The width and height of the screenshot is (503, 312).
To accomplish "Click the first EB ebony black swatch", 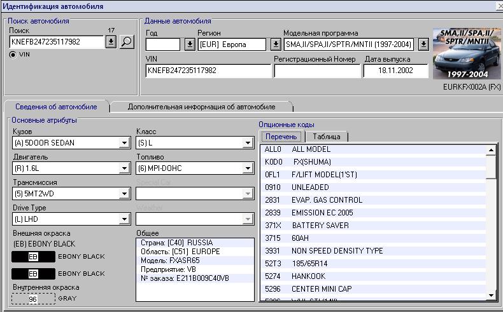I will [x=33, y=257].
